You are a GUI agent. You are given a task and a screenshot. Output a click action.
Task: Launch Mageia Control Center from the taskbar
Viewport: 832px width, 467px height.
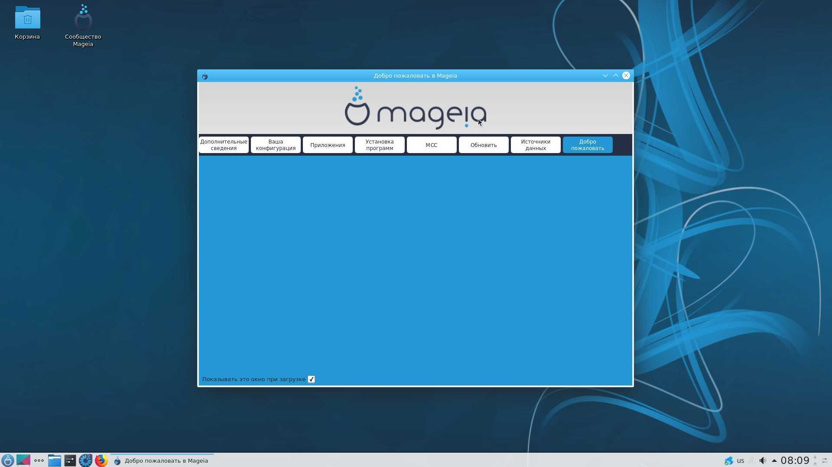click(x=86, y=460)
